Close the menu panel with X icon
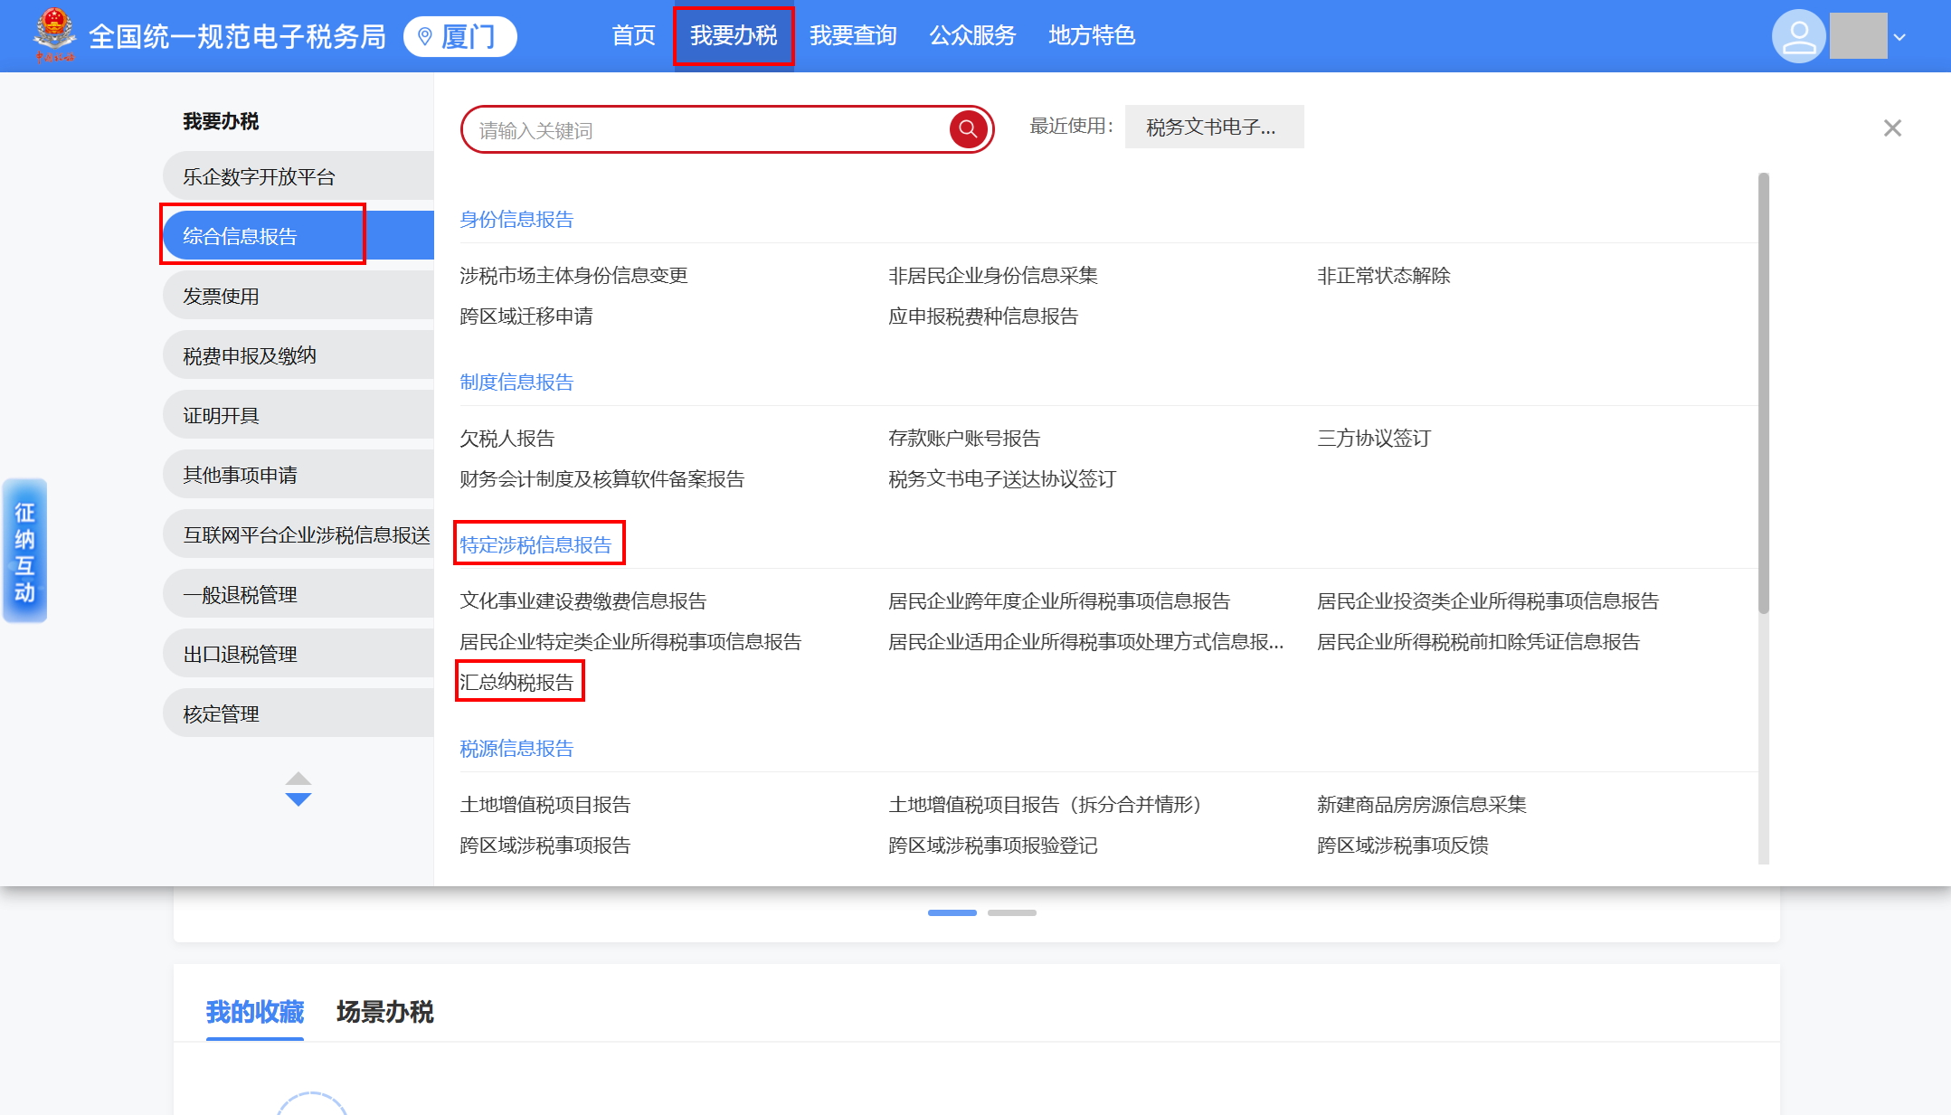1951x1115 pixels. click(x=1892, y=128)
